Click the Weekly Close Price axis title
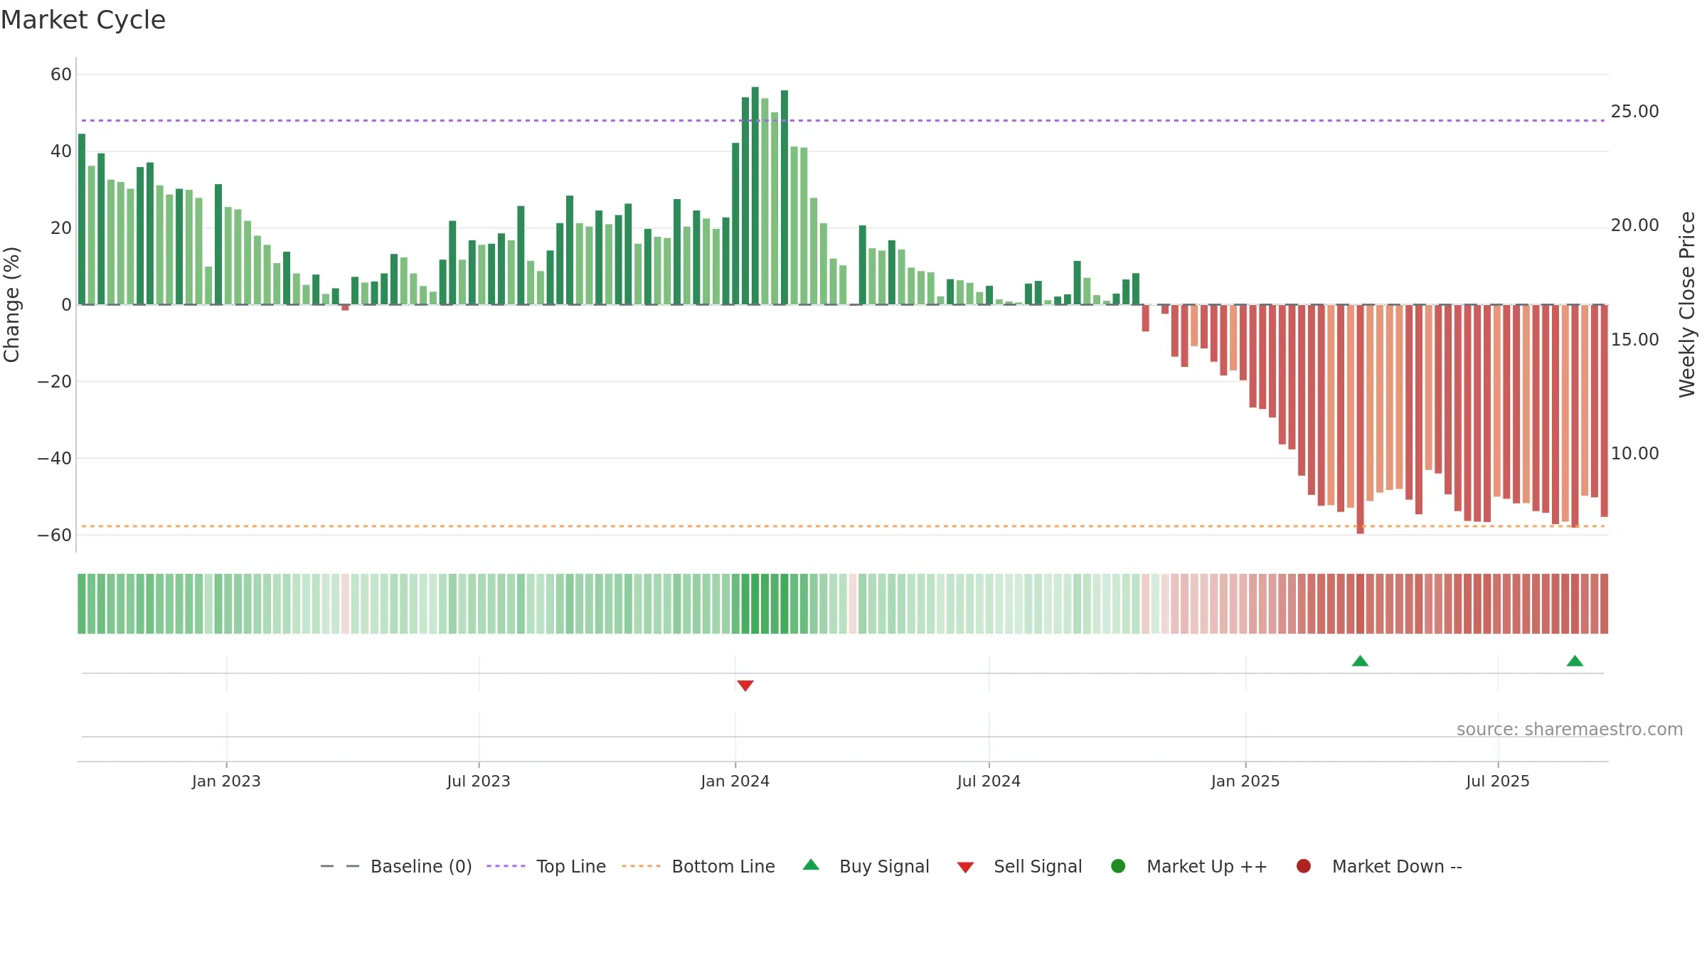This screenshot has width=1707, height=960. (x=1687, y=304)
